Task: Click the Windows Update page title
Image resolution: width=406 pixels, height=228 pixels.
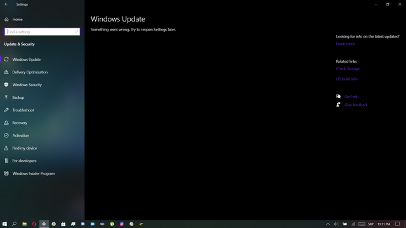Action: [118, 19]
